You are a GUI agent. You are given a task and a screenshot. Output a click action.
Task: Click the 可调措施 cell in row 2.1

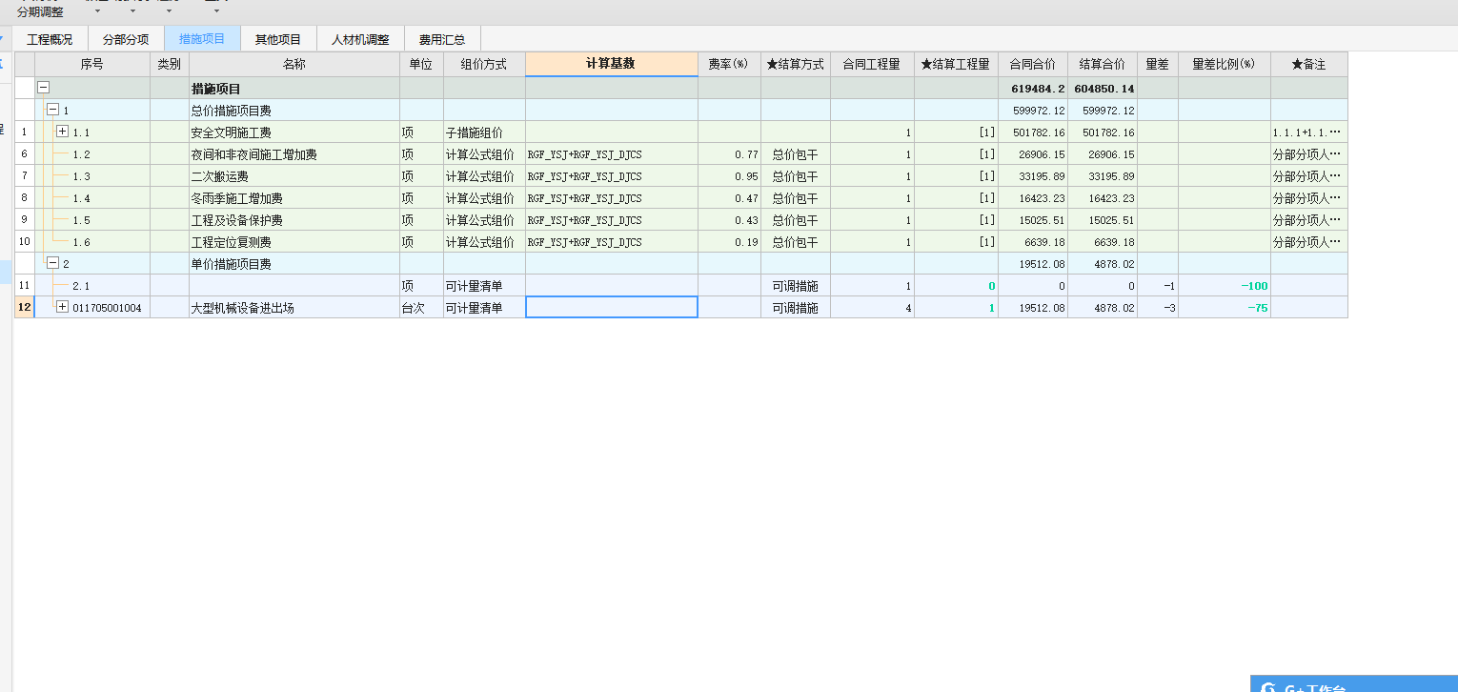point(796,285)
